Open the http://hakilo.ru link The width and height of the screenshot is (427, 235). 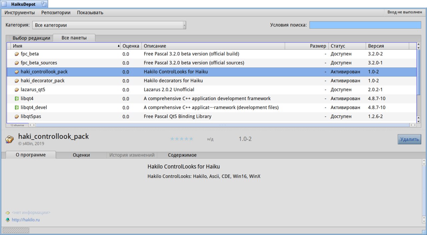[26, 220]
